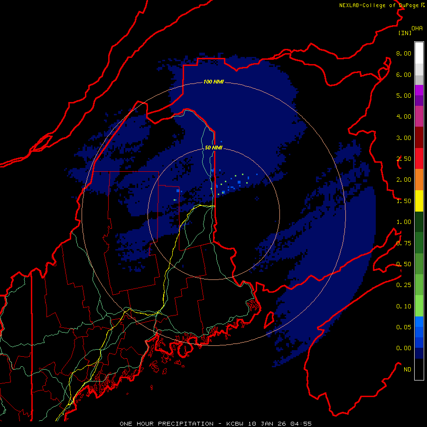This screenshot has width=427, height=427.
Task: Select the dark red swatch below 3.00
Action: point(419,138)
